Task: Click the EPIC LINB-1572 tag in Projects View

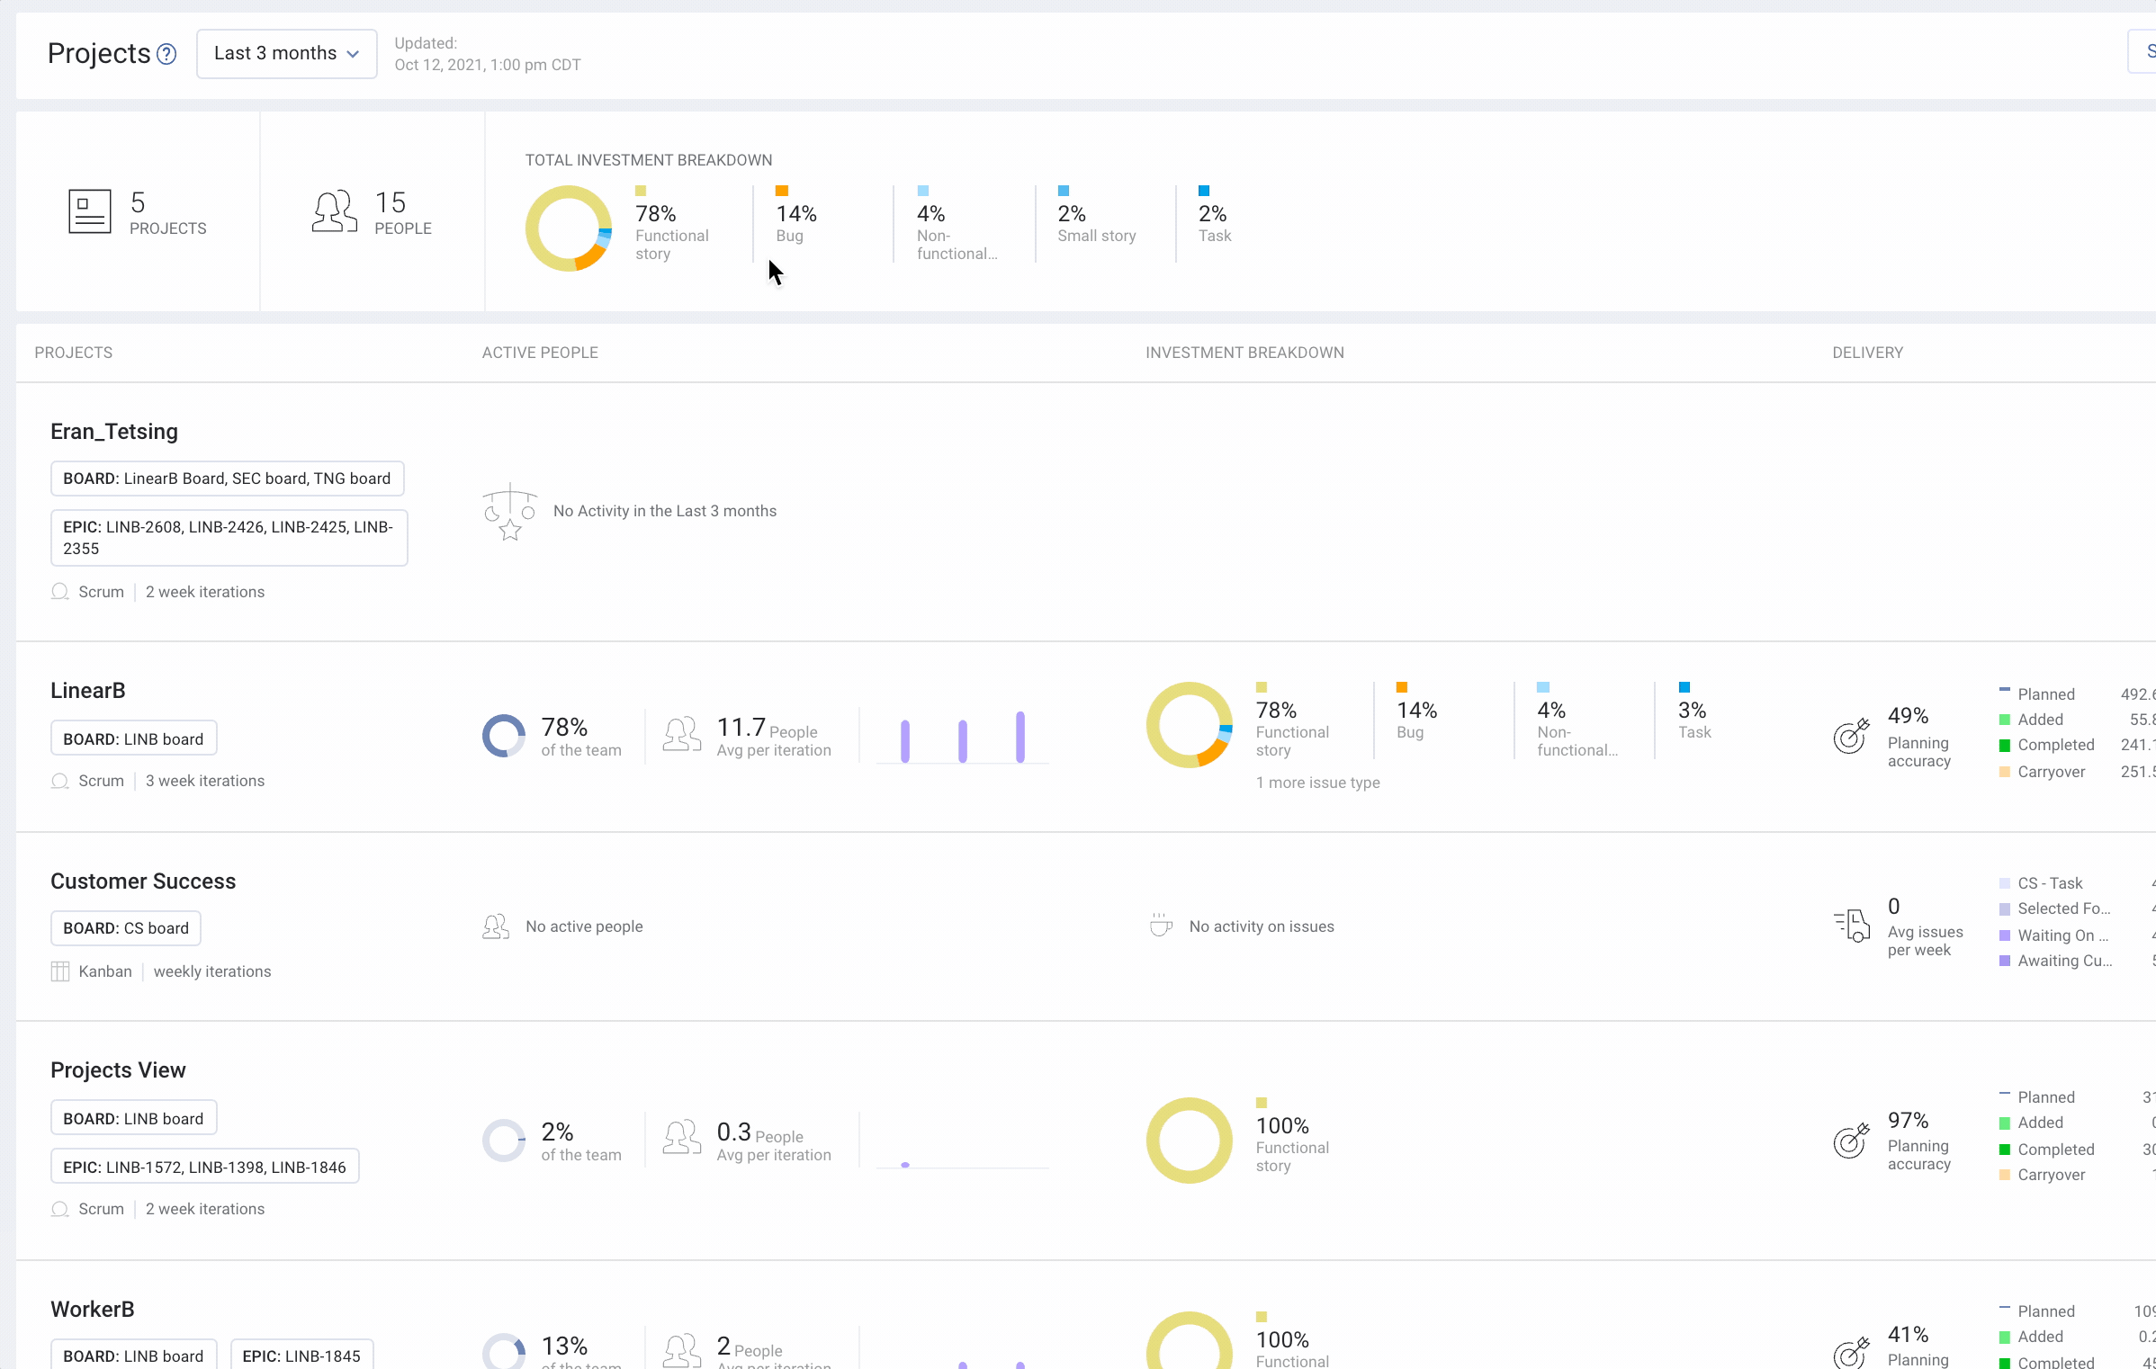Action: [205, 1167]
